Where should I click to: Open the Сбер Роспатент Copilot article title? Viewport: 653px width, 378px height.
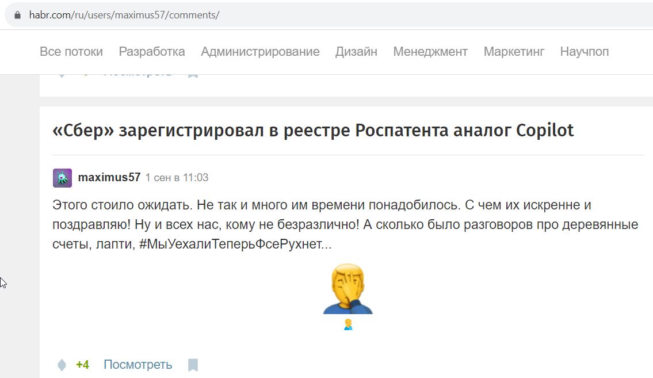[x=313, y=130]
